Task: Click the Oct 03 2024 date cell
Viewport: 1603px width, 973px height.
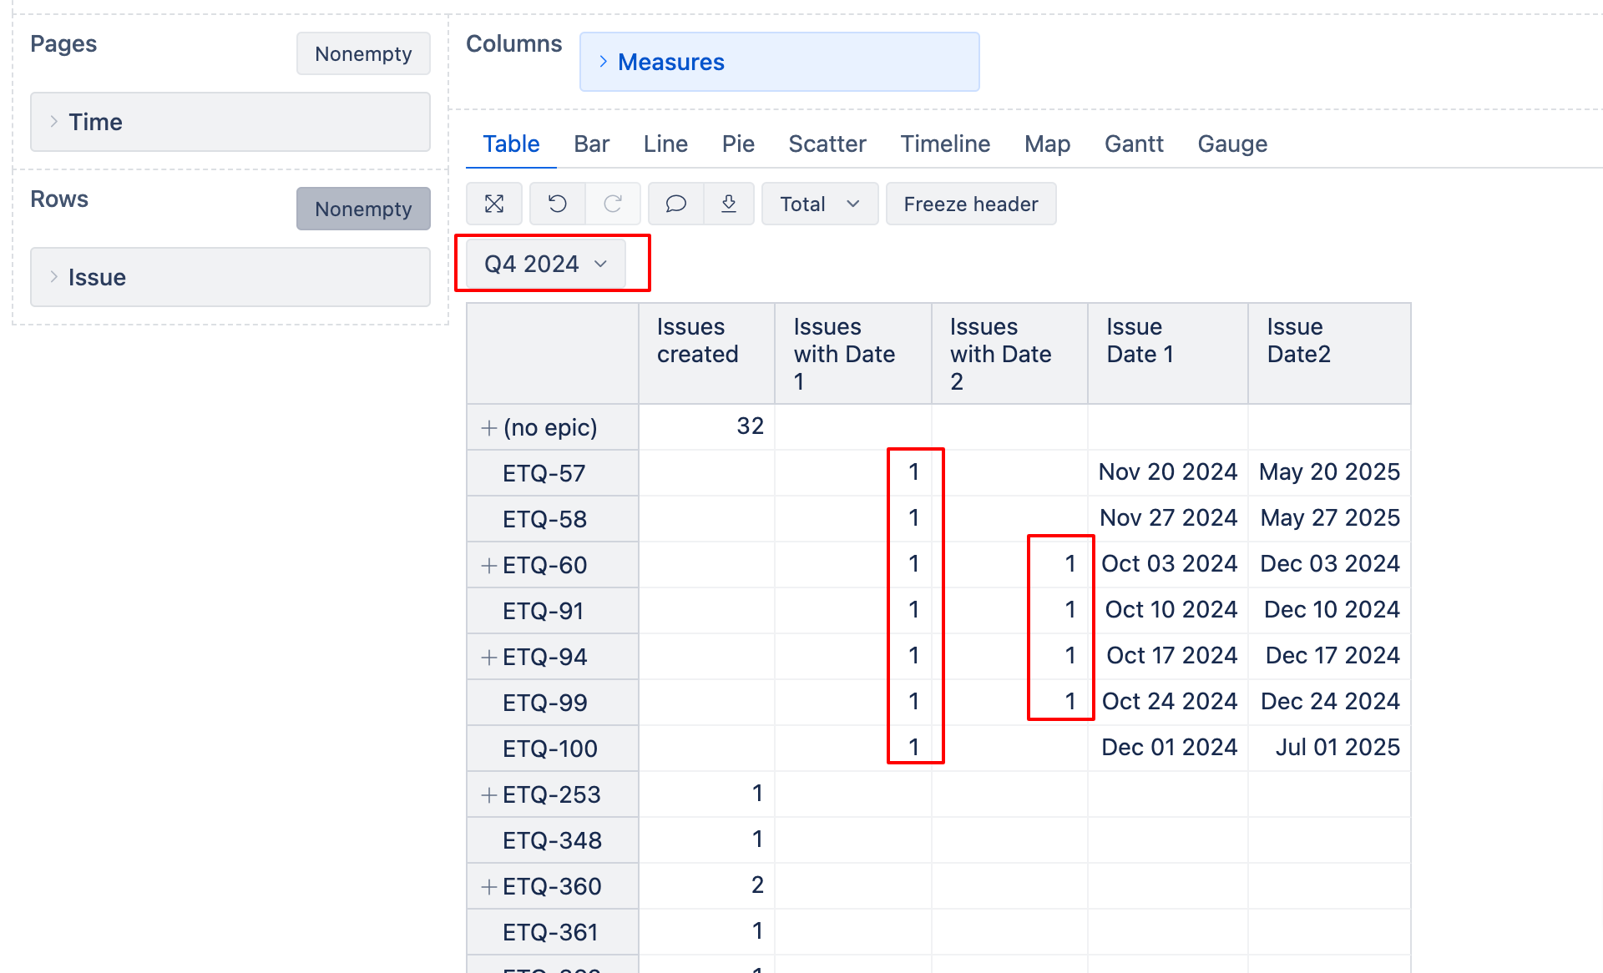Action: 1169,563
